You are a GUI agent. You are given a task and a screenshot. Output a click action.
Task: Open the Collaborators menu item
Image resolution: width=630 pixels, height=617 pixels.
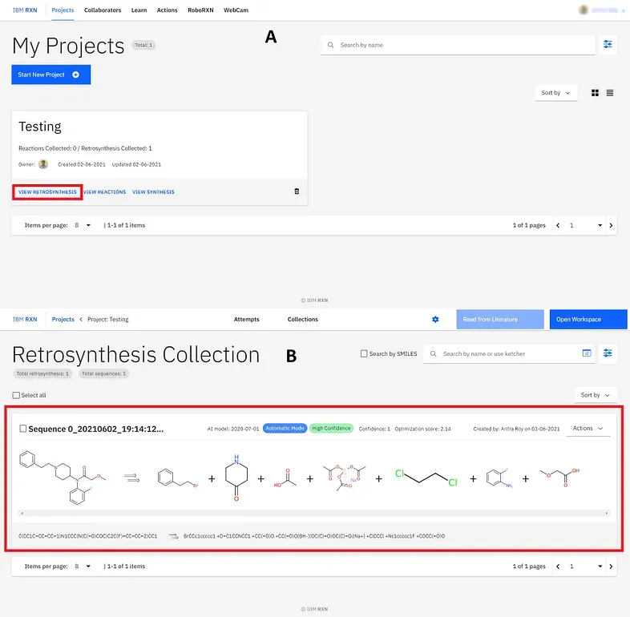point(103,10)
